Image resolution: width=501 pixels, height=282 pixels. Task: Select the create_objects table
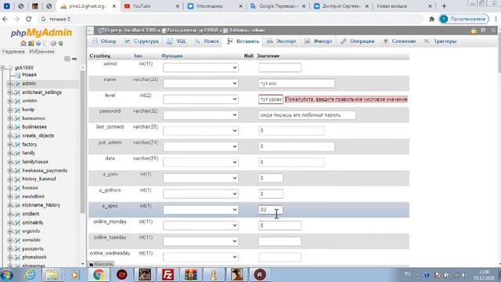(x=38, y=136)
